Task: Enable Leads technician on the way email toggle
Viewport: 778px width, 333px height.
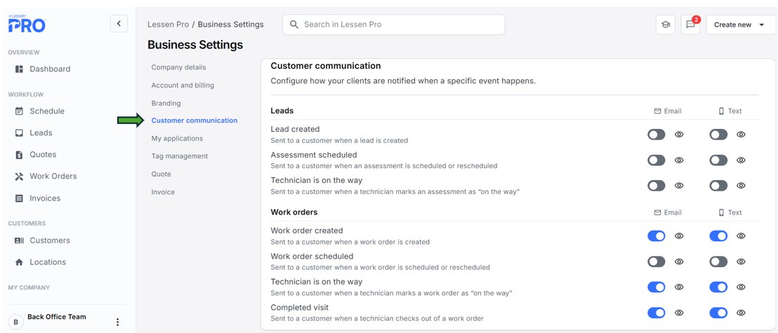Action: (657, 185)
